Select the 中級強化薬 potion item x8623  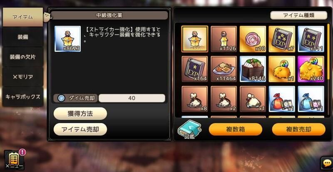(x=195, y=39)
